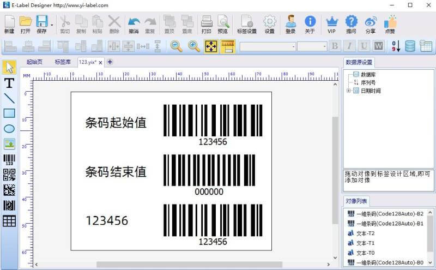This screenshot has height=270, width=436.
Task: Click the 条码结束值 text on canvas
Action: (116, 172)
